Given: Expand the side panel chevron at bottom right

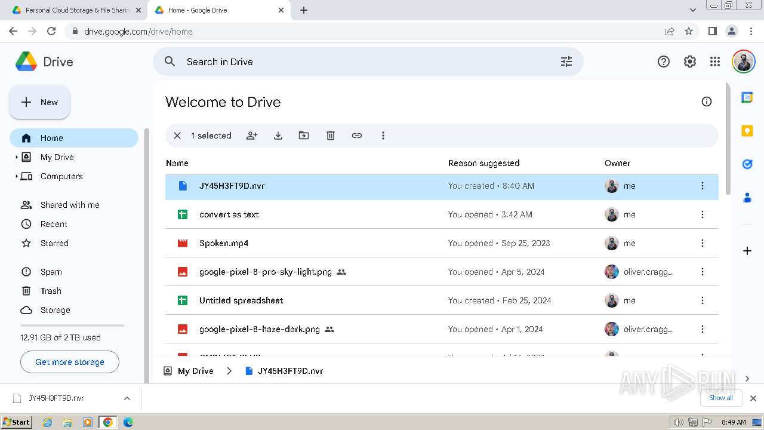Looking at the screenshot, I should [747, 379].
